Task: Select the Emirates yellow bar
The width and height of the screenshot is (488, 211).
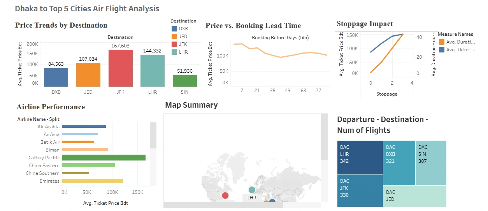Action: point(92,181)
